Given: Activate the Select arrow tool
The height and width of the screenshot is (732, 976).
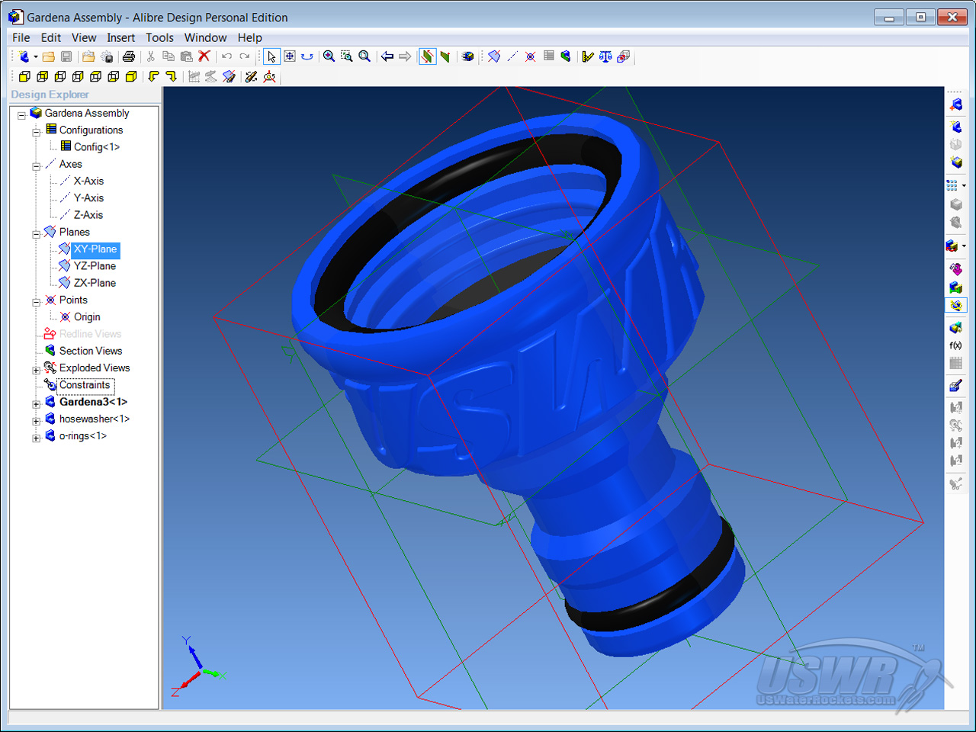Looking at the screenshot, I should coord(271,56).
